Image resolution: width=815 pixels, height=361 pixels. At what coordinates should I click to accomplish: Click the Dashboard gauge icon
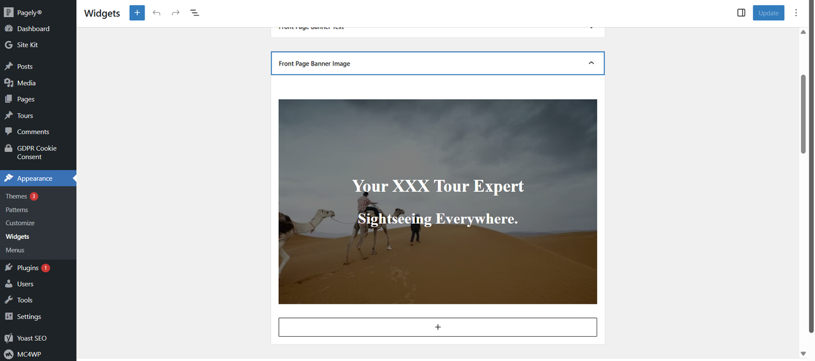pyautogui.click(x=8, y=29)
